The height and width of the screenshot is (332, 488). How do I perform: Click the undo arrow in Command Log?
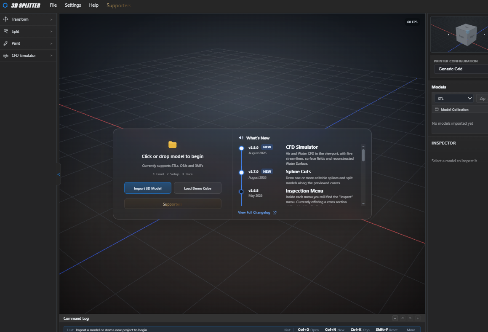pos(403,318)
